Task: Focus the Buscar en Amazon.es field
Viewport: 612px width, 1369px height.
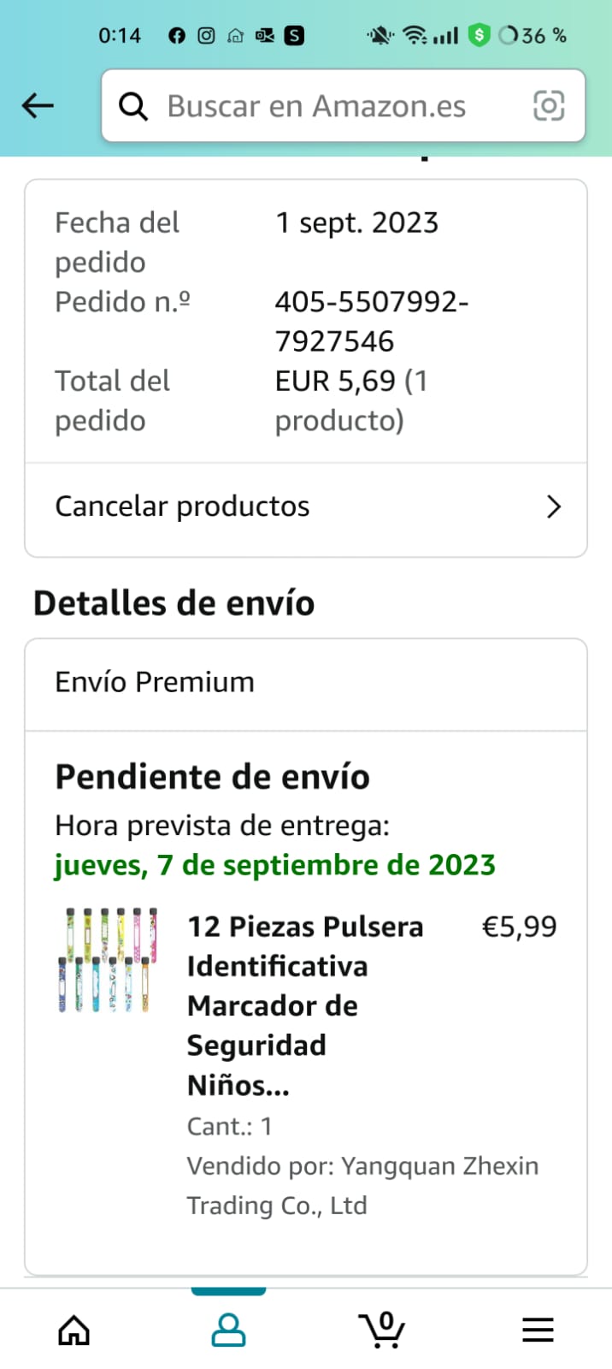Action: [x=325, y=106]
